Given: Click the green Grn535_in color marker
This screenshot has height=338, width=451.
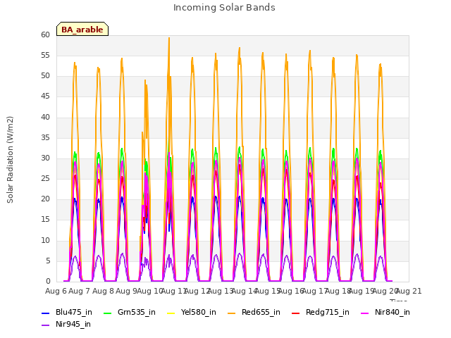Looking at the screenshot, I should (107, 313).
